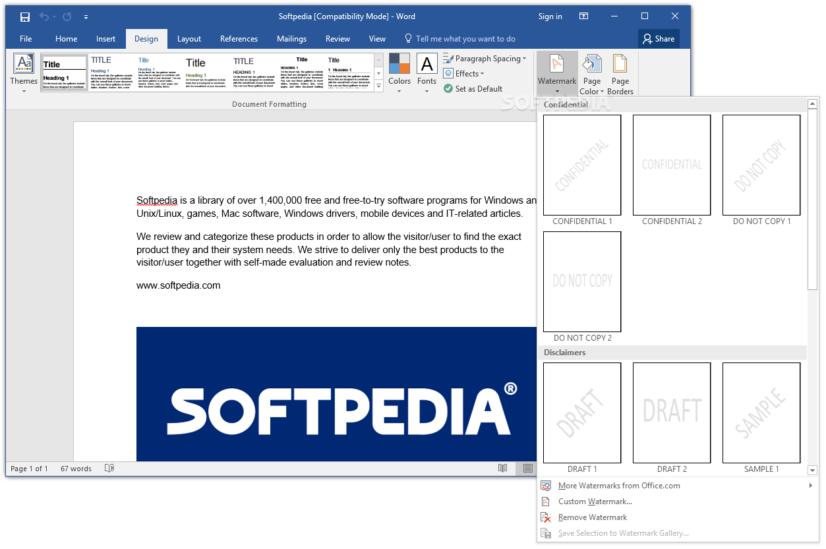Viewport: 826px width, 549px height.
Task: Click the Softpedia logo image in document
Action: [337, 394]
